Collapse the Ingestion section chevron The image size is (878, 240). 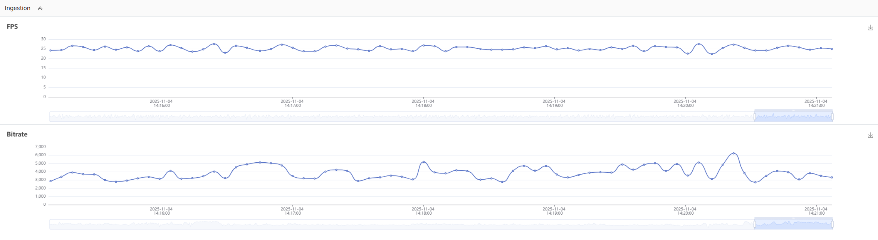pos(40,8)
